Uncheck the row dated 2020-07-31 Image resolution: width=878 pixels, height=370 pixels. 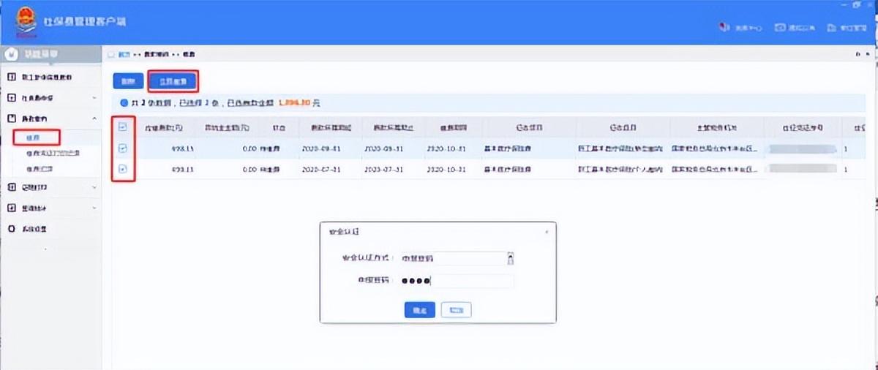coord(122,169)
